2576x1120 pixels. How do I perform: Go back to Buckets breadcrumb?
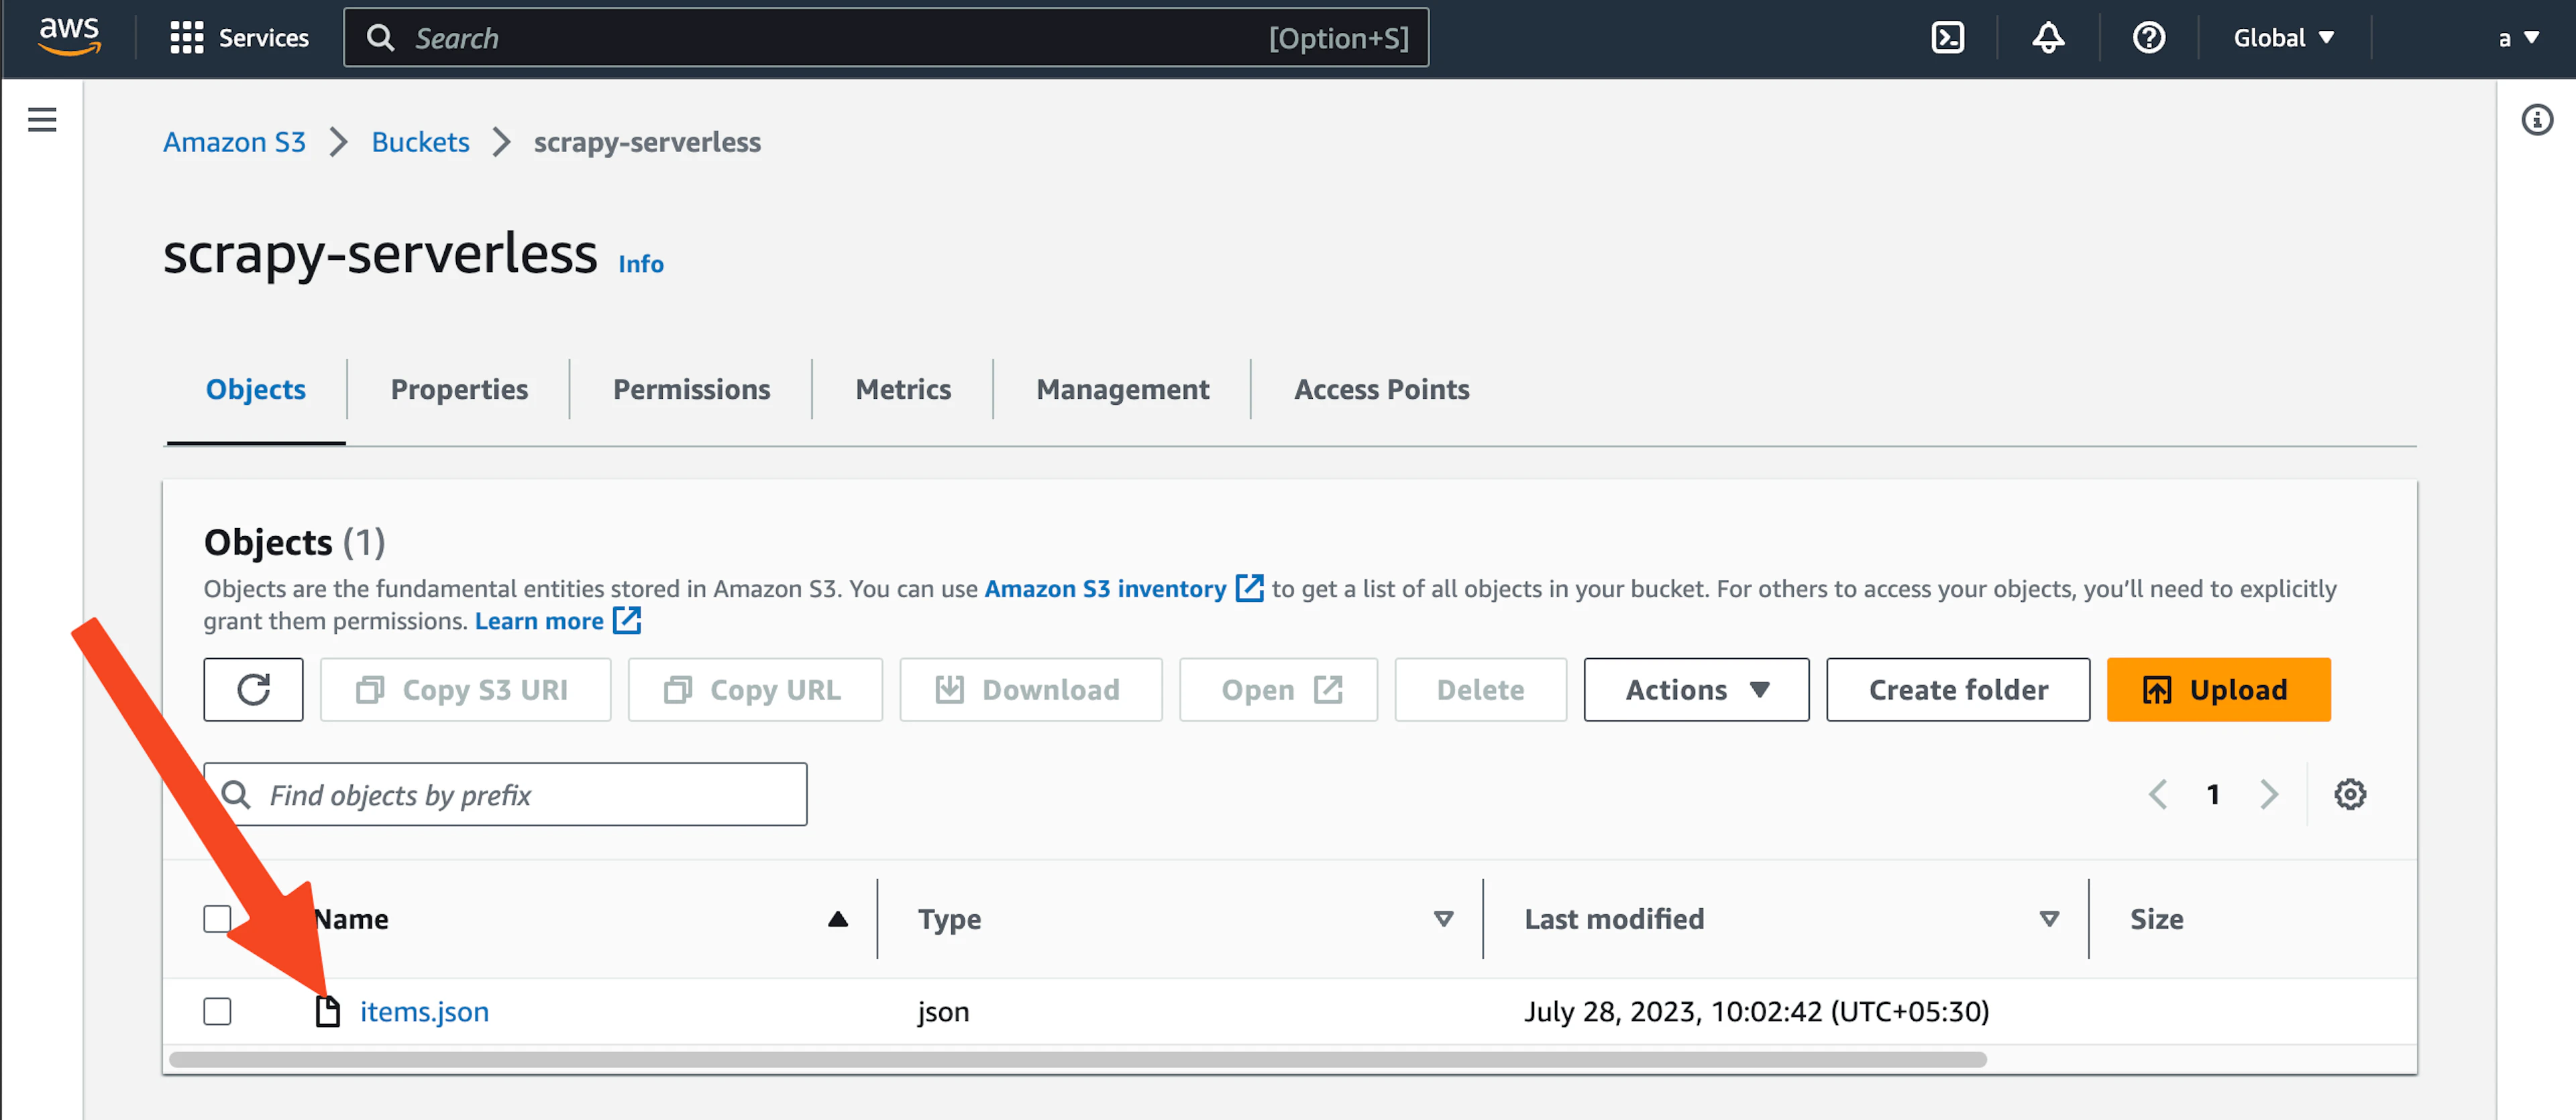(420, 142)
